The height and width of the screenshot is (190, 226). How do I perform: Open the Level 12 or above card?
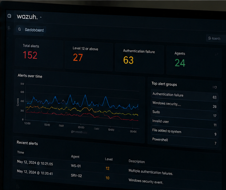point(89,56)
